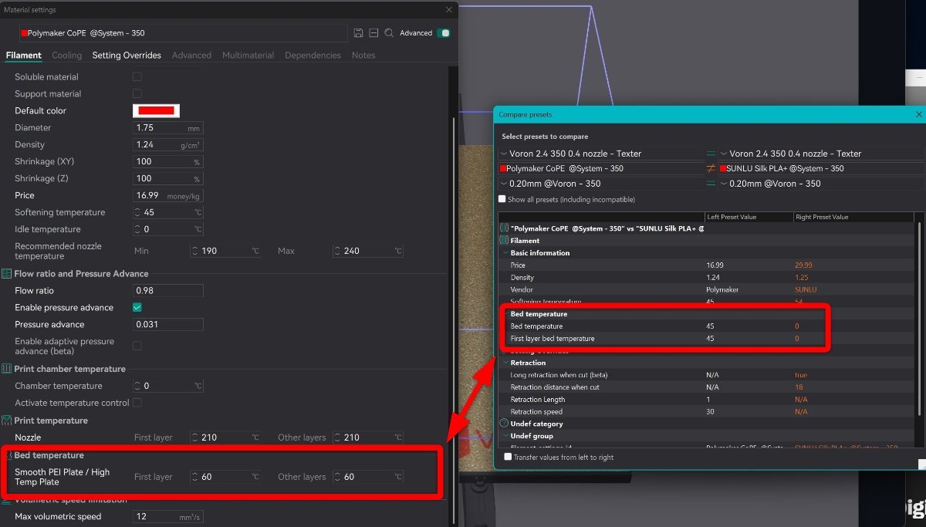This screenshot has width=926, height=527.
Task: Click the equal sign between 0.20mm process presets
Action: (711, 184)
